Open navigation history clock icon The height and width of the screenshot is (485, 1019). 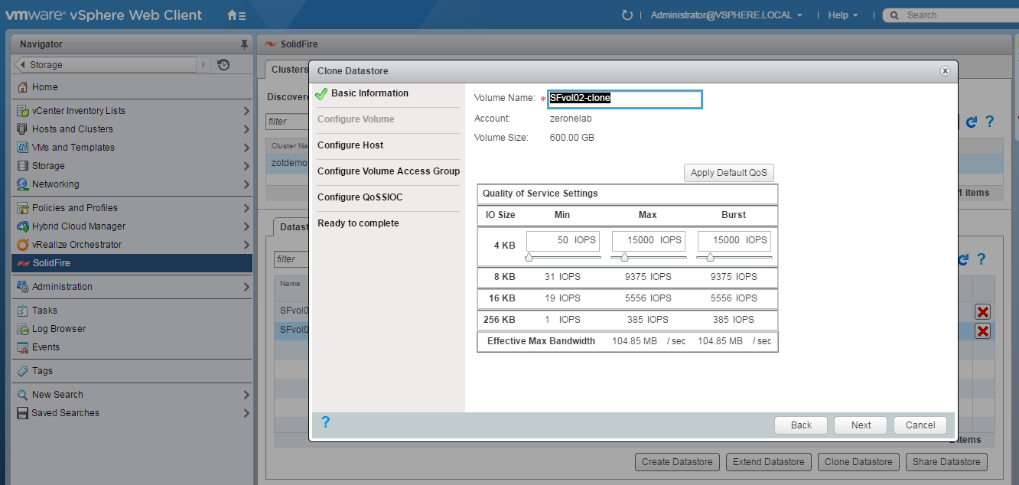click(223, 65)
